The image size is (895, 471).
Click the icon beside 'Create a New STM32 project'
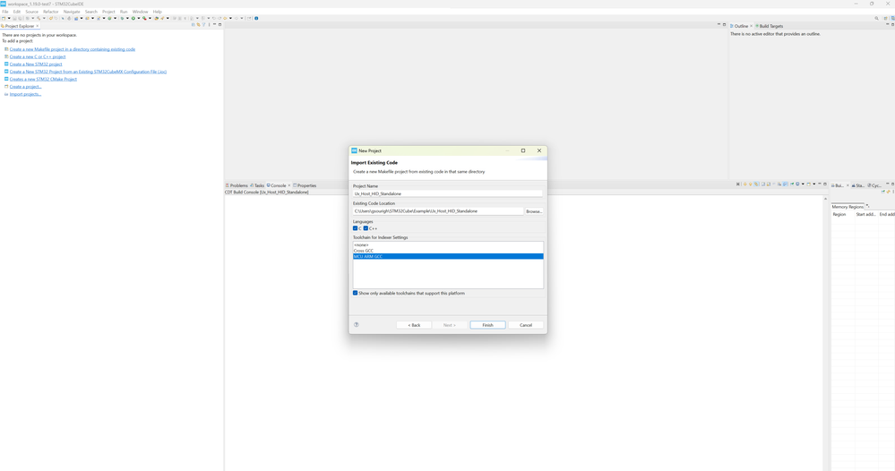coord(6,64)
